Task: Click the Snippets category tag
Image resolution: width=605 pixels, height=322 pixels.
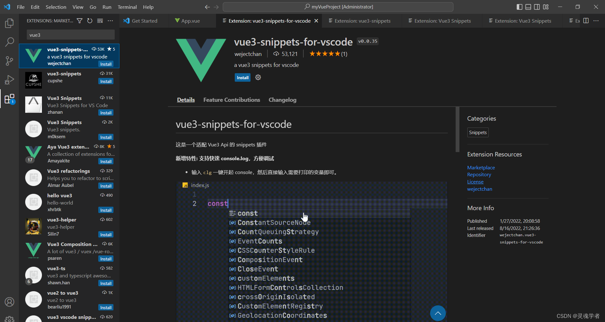Action: click(x=478, y=133)
